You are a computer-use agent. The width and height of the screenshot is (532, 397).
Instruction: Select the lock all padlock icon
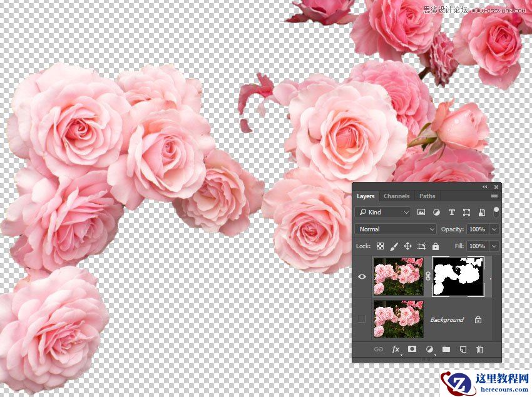[x=436, y=246]
